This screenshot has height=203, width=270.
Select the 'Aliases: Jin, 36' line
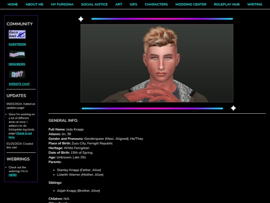click(x=60, y=134)
